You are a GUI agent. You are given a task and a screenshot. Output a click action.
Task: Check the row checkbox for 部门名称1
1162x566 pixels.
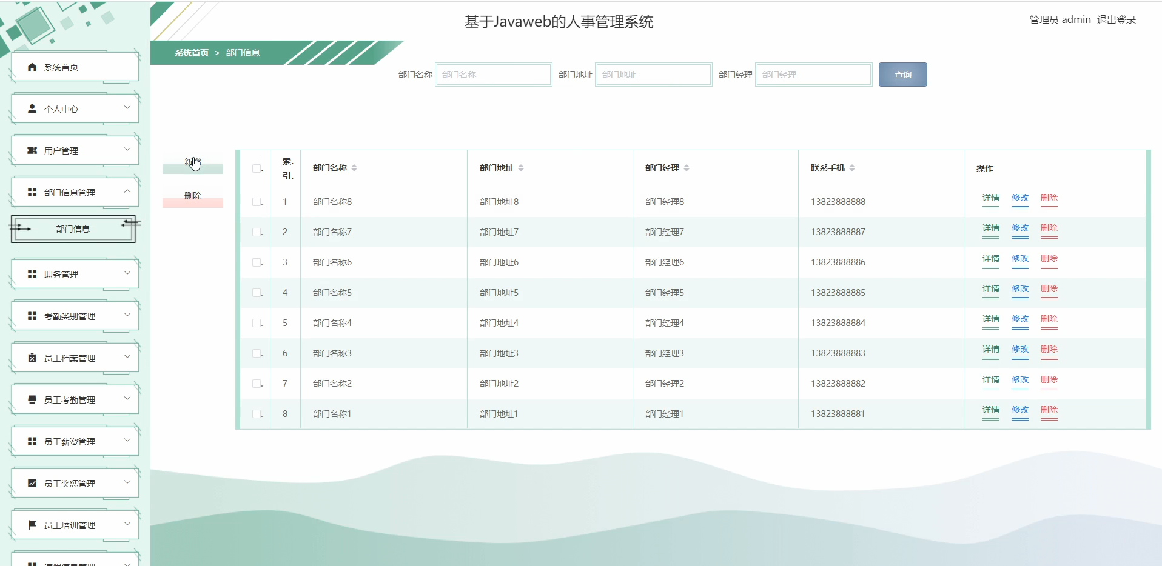255,414
